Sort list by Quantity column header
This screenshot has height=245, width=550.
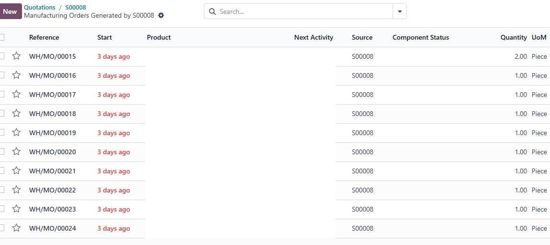point(514,37)
